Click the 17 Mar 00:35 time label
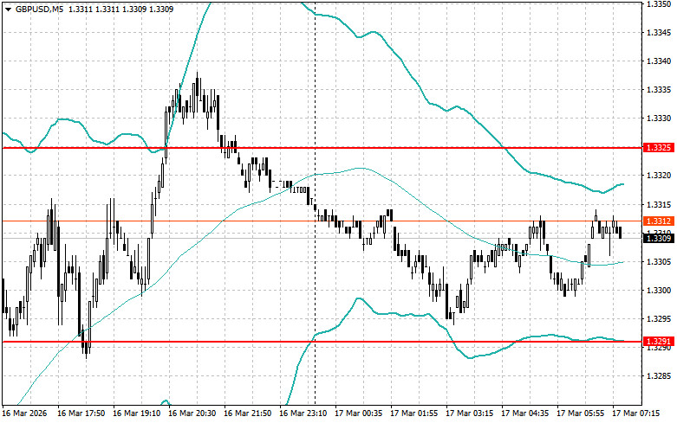This screenshot has width=677, height=423. tap(358, 413)
